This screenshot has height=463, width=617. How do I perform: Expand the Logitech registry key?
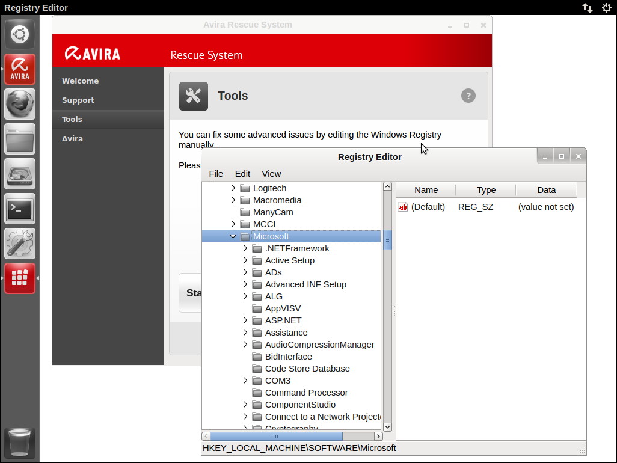233,188
